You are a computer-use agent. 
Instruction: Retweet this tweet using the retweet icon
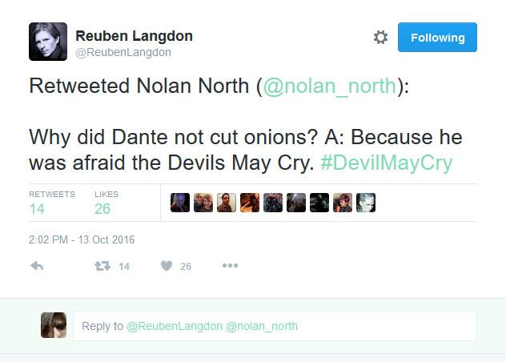coord(102,266)
